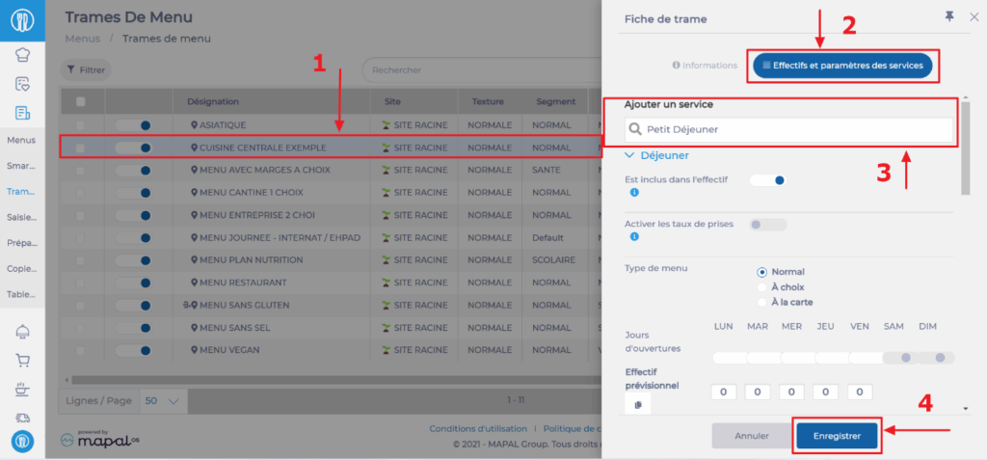Open the Lignes / Page dropdown
The height and width of the screenshot is (460, 987).
click(163, 400)
